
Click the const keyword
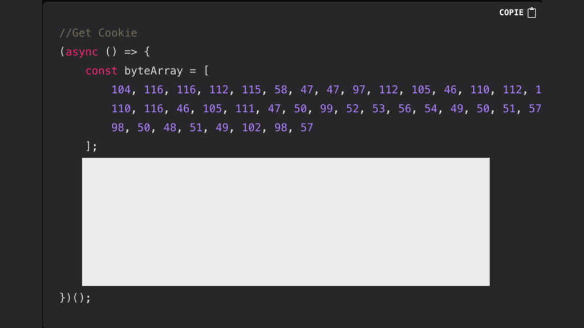point(102,71)
